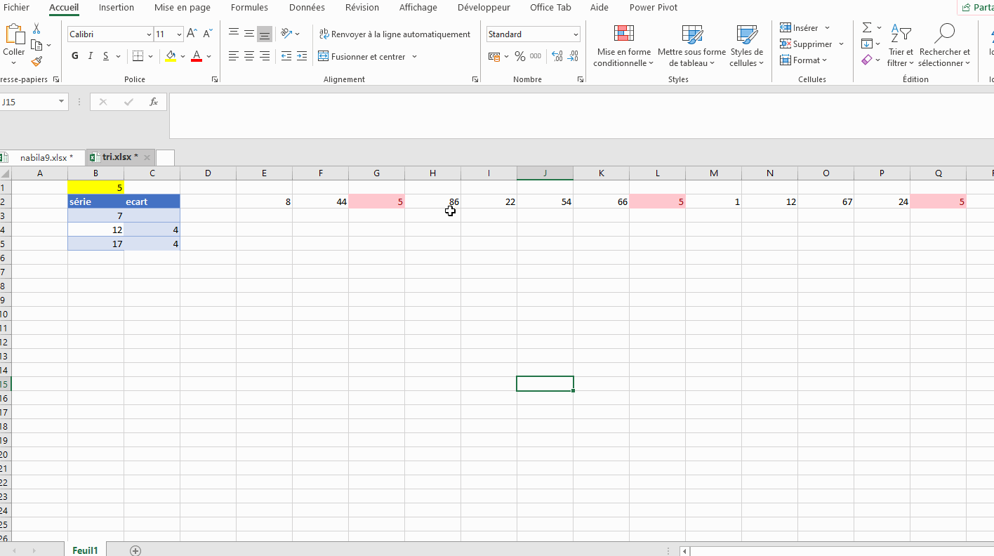
Task: Toggle Italic formatting
Action: (x=91, y=56)
